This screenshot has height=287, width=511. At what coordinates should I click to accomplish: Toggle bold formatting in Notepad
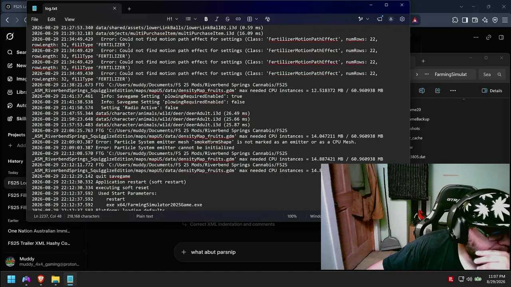[206, 19]
